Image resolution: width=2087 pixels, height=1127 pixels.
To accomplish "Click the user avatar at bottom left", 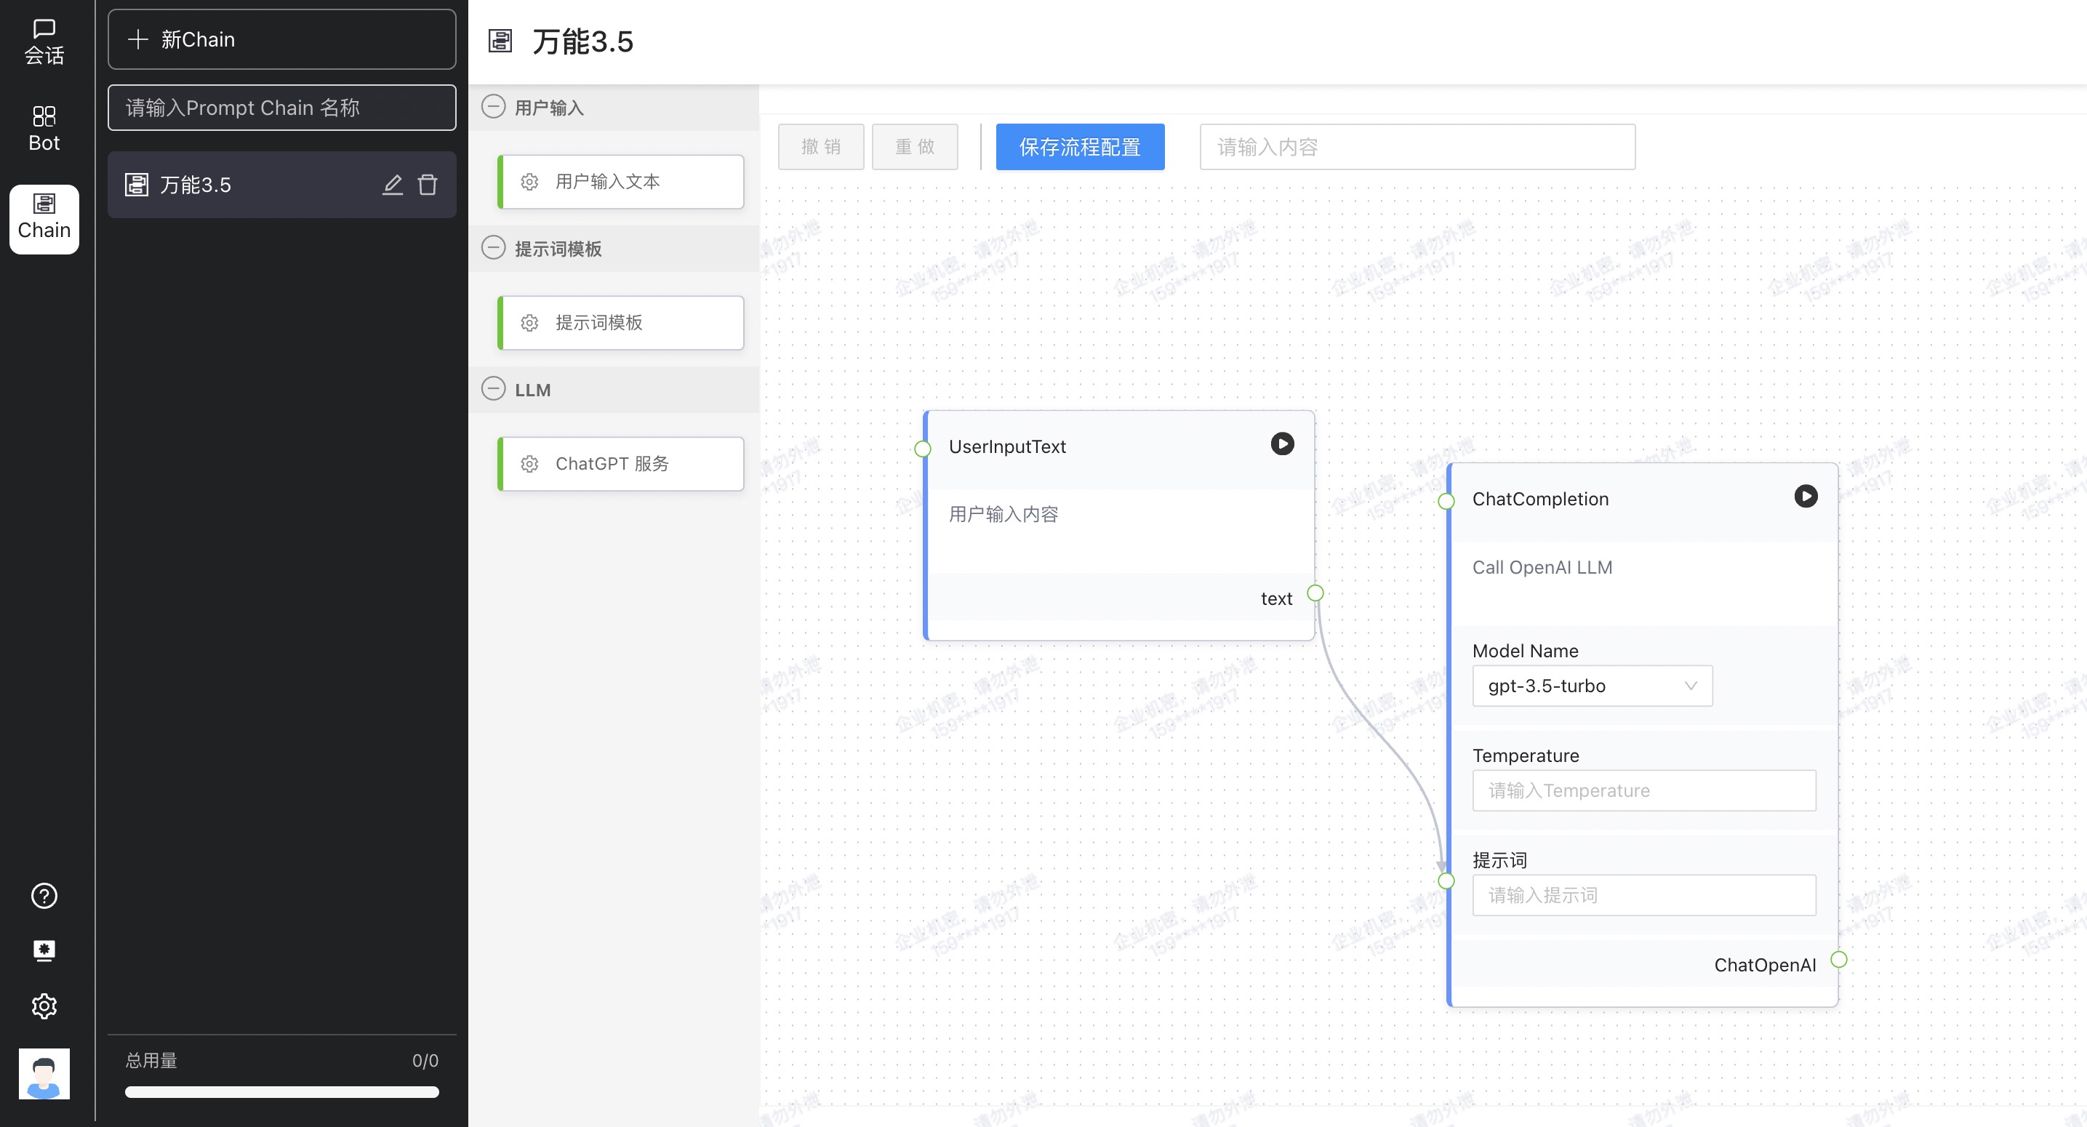I will (44, 1073).
